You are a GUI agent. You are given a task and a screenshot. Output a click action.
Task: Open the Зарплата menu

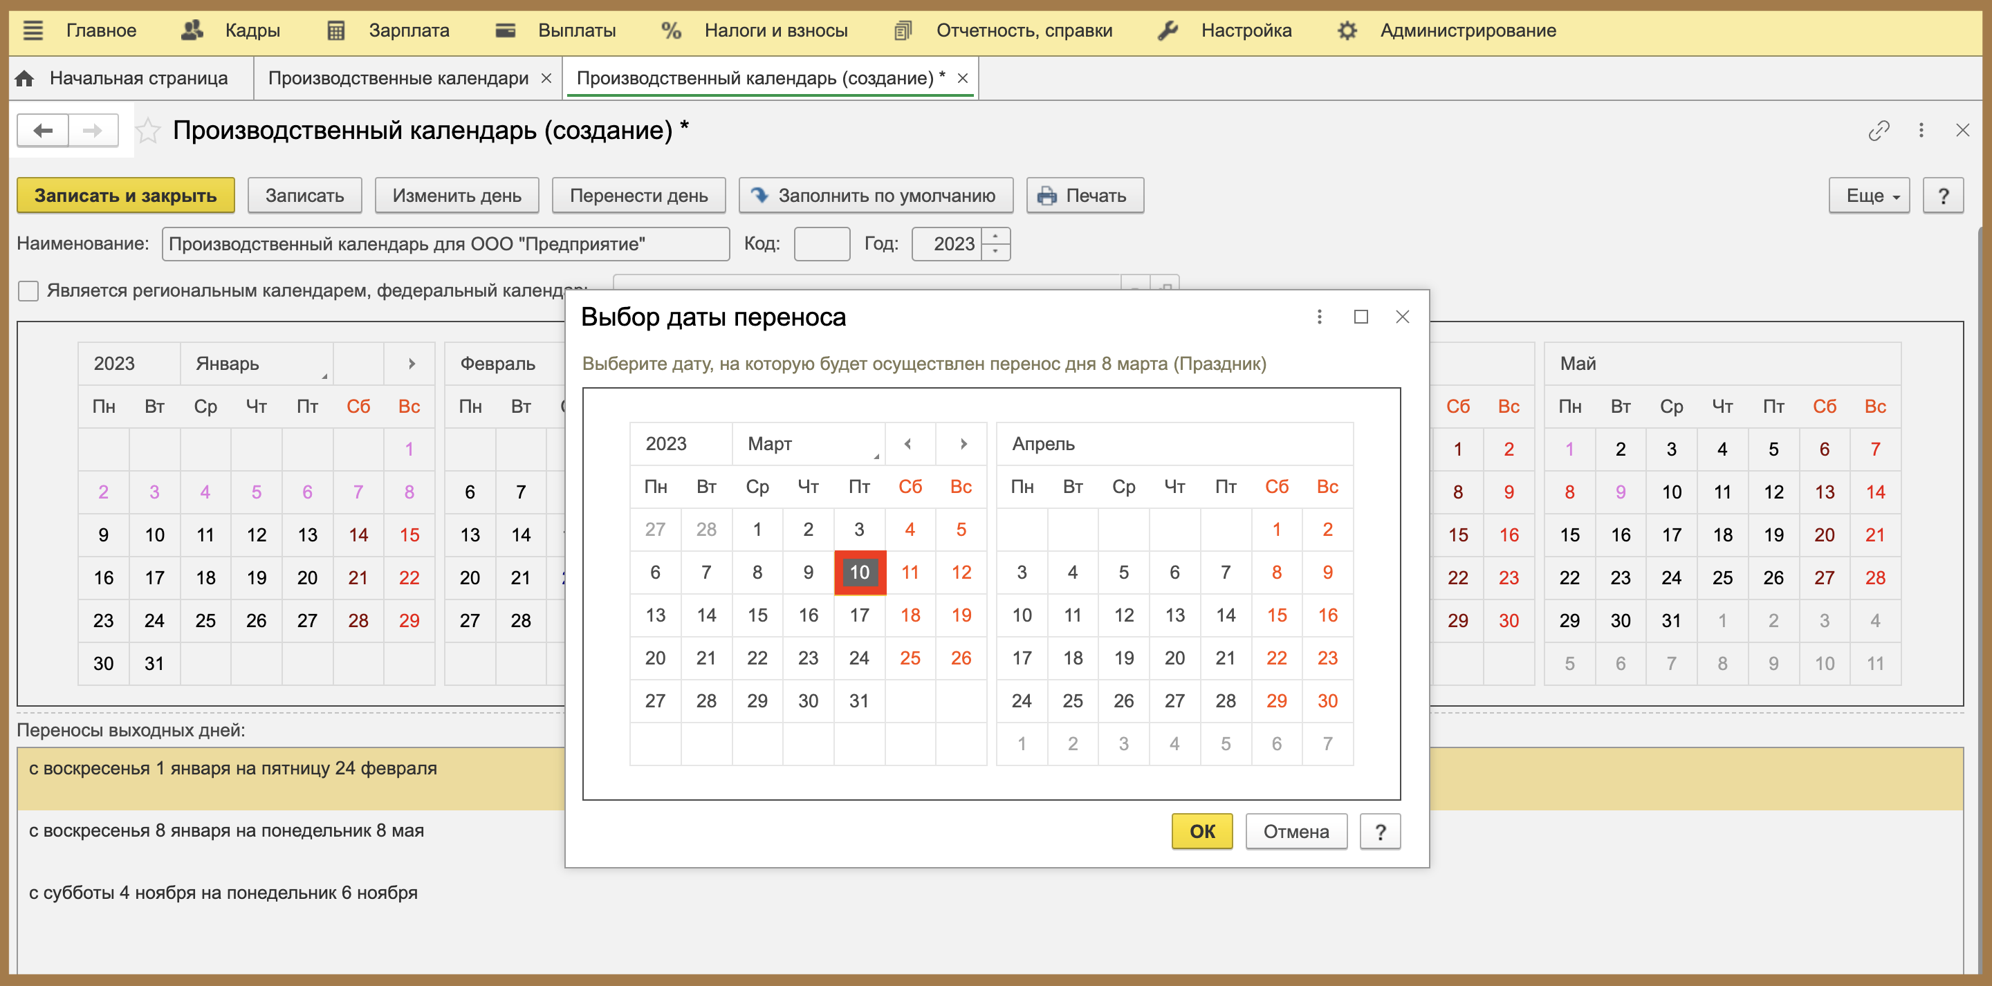click(409, 31)
